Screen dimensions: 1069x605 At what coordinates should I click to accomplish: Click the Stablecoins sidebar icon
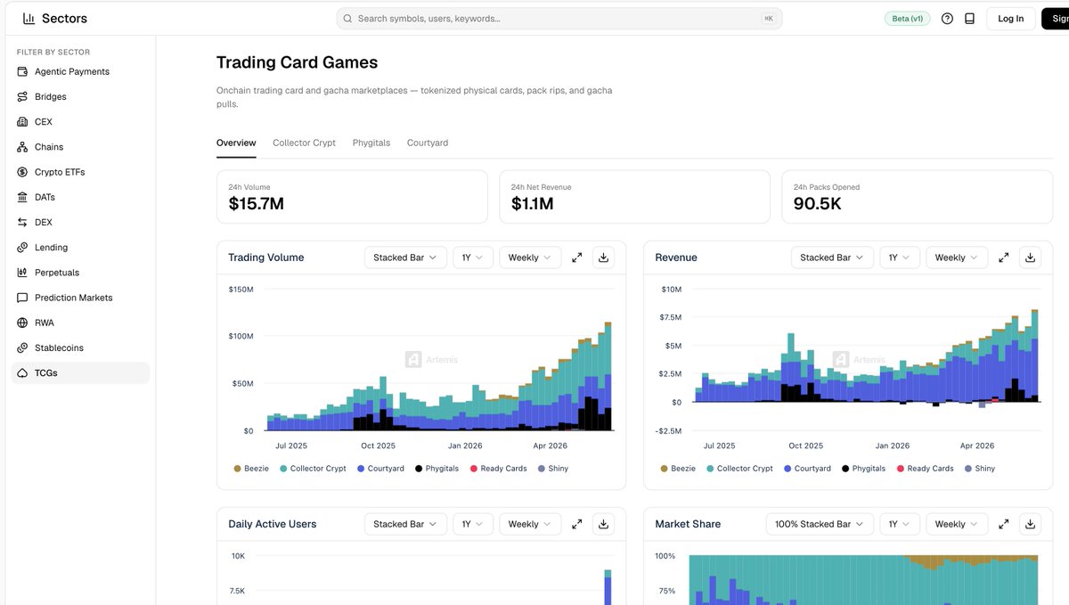(22, 347)
